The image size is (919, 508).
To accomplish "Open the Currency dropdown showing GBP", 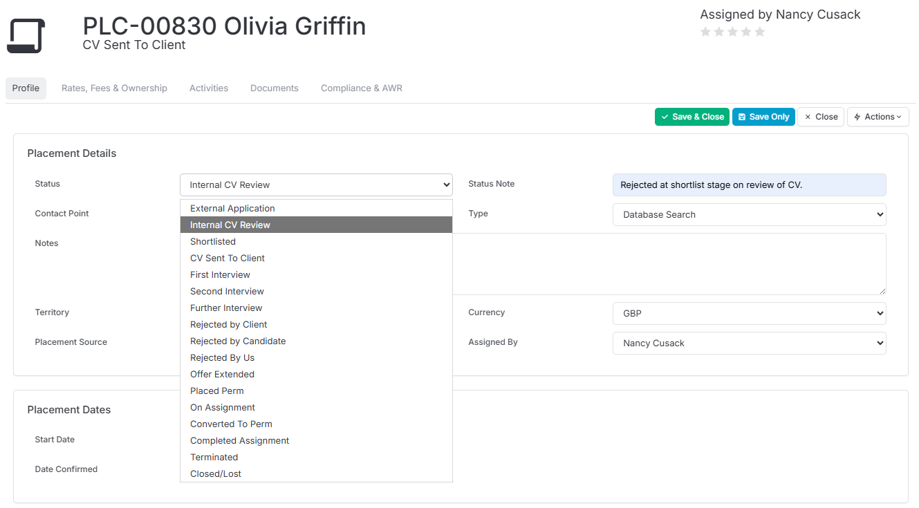I will coord(750,313).
